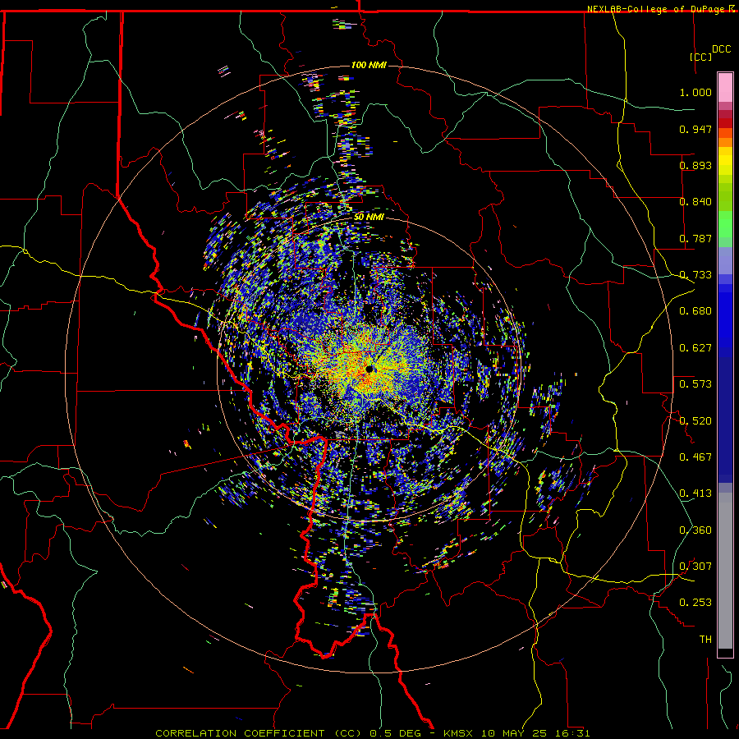Click the 0.627 legend value

click(x=695, y=348)
